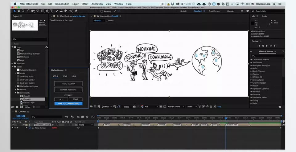This screenshot has width=296, height=152.
Task: Select the Unified Camera tool
Action: point(33,11)
